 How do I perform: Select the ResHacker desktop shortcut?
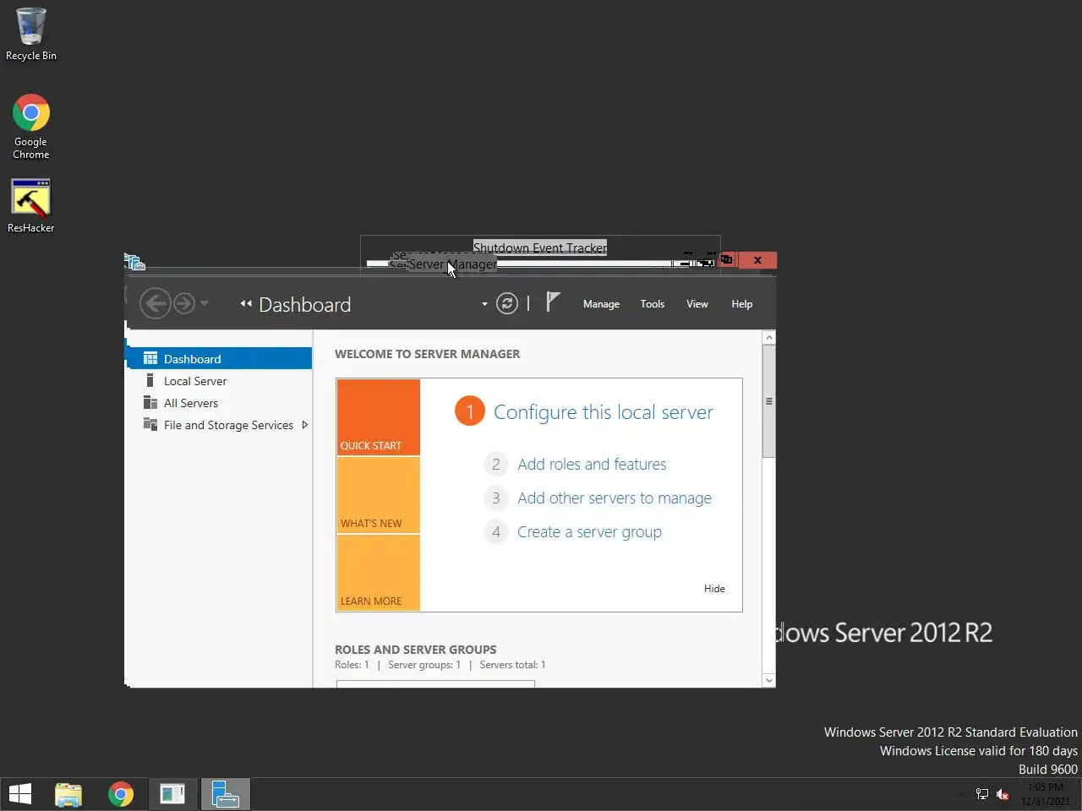point(31,205)
